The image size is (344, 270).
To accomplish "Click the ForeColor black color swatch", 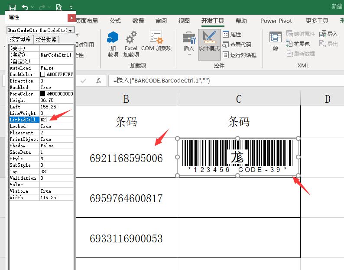I will click(42, 94).
